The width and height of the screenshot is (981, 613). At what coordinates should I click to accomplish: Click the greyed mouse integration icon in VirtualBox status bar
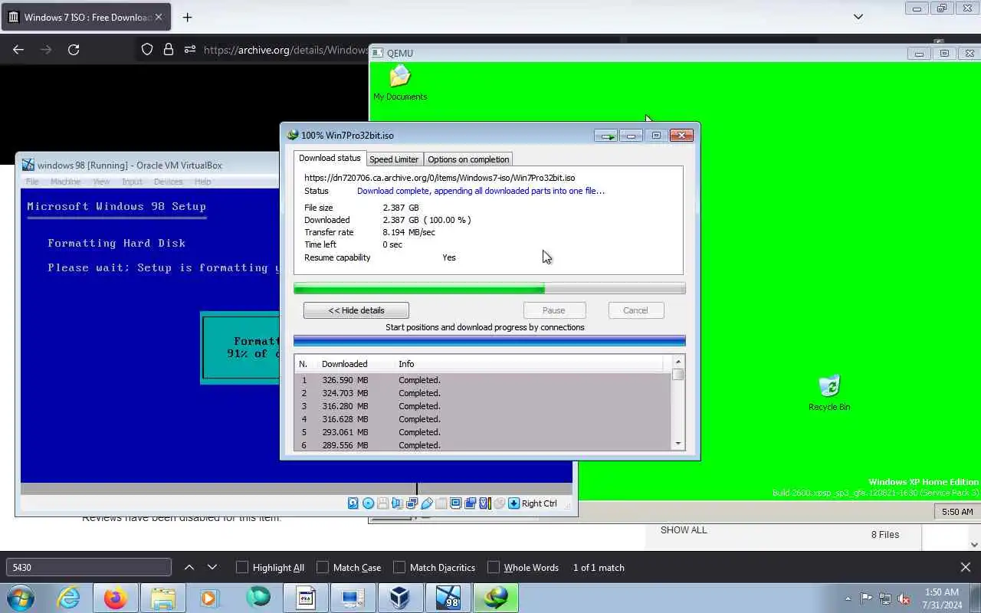(x=499, y=503)
